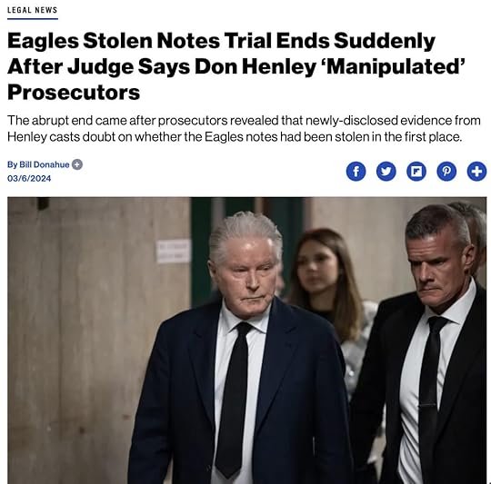Open the article's lead photo
Image resolution: width=491 pixels, height=484 pixels.
point(247,341)
